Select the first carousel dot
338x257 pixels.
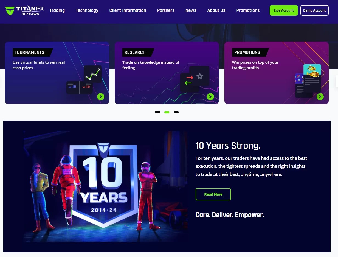(157, 112)
